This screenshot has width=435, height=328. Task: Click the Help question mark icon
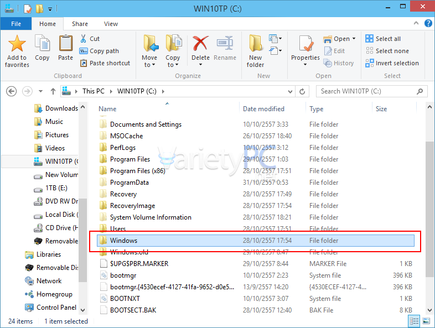pyautogui.click(x=428, y=24)
